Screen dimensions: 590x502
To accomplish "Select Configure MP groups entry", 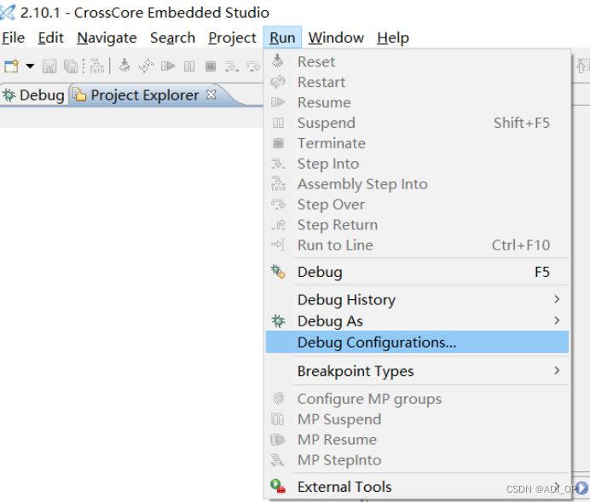I will (417, 399).
